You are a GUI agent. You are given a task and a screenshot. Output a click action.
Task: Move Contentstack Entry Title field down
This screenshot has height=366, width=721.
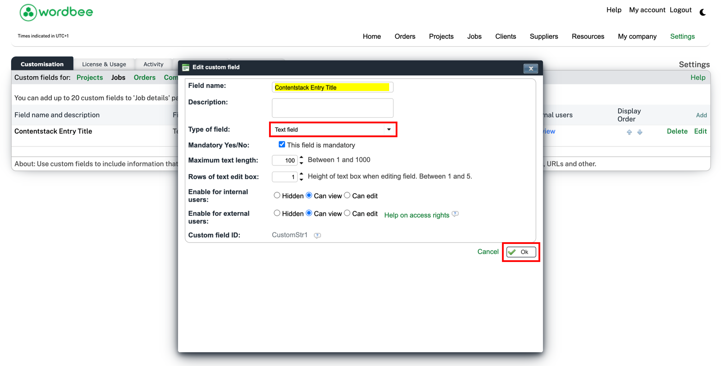point(640,132)
